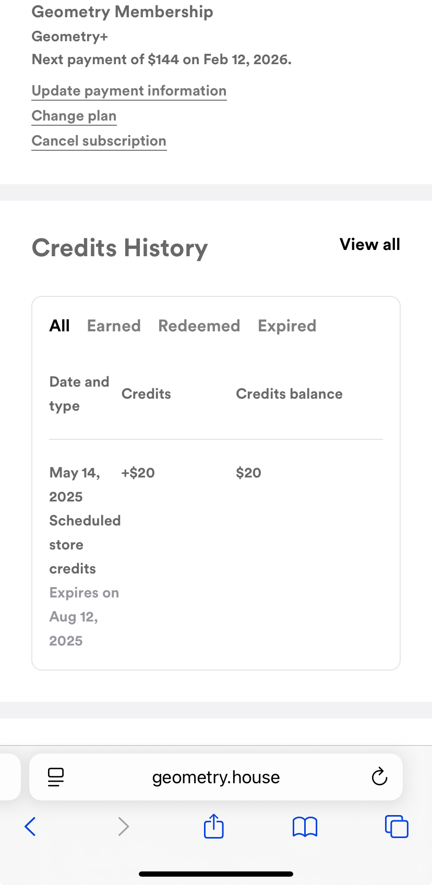Viewport: 432px width, 885px height.
Task: Switch to the Redeemed tab
Action: (199, 326)
